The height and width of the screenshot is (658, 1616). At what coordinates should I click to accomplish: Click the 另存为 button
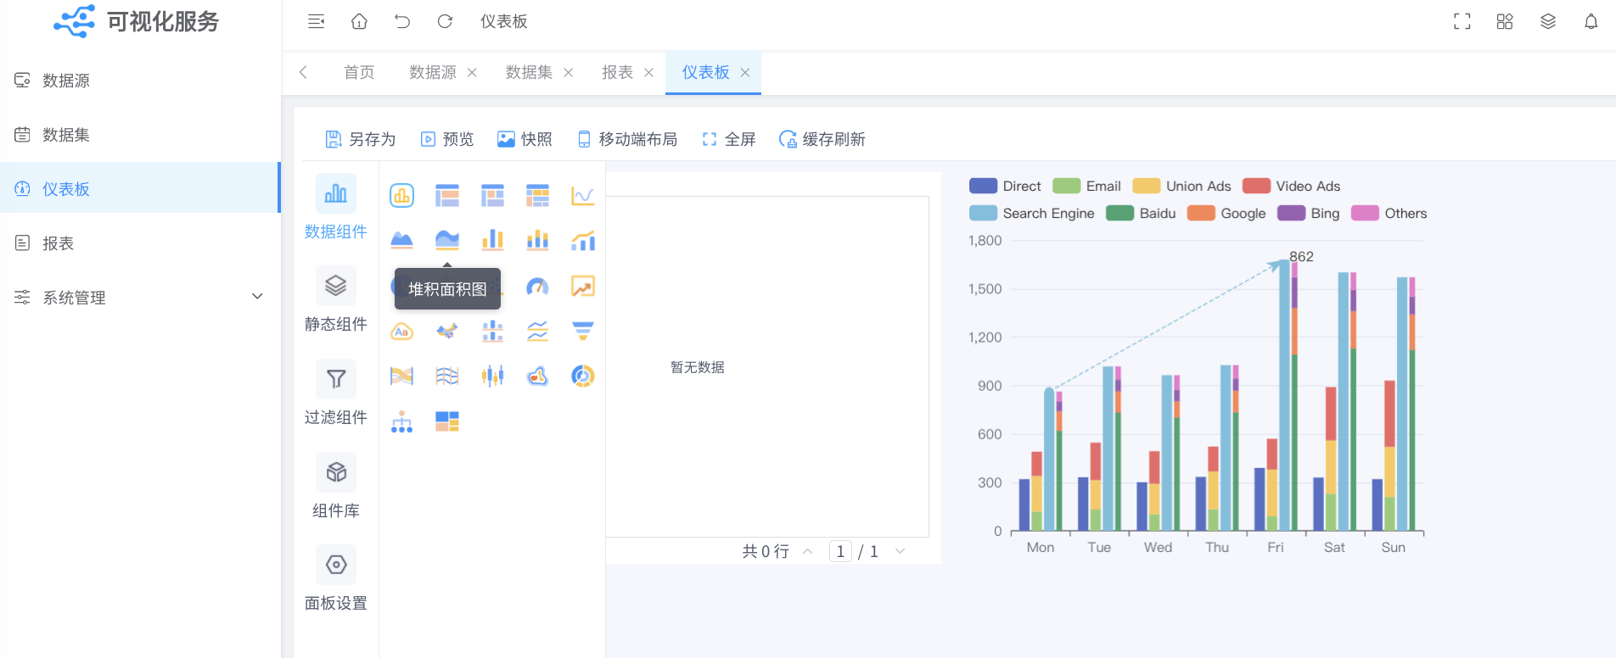point(361,139)
